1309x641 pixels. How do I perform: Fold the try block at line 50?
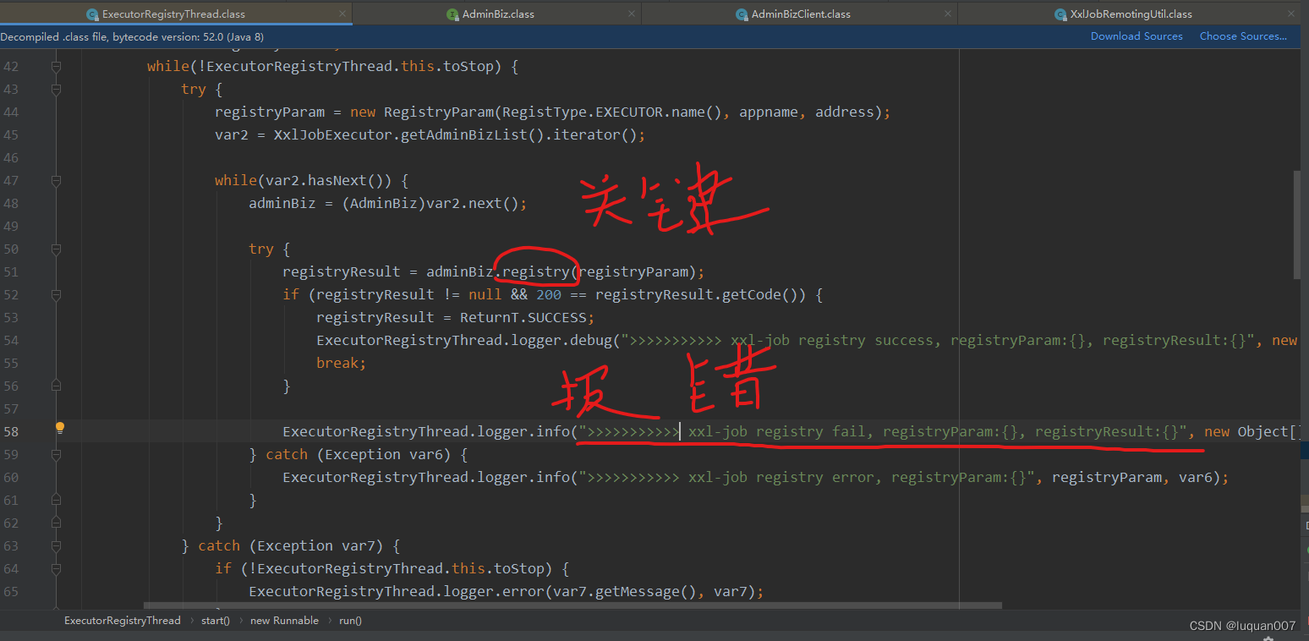(56, 249)
